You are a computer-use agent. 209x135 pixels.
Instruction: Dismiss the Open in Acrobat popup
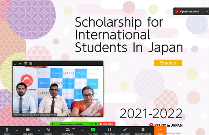click(207, 11)
